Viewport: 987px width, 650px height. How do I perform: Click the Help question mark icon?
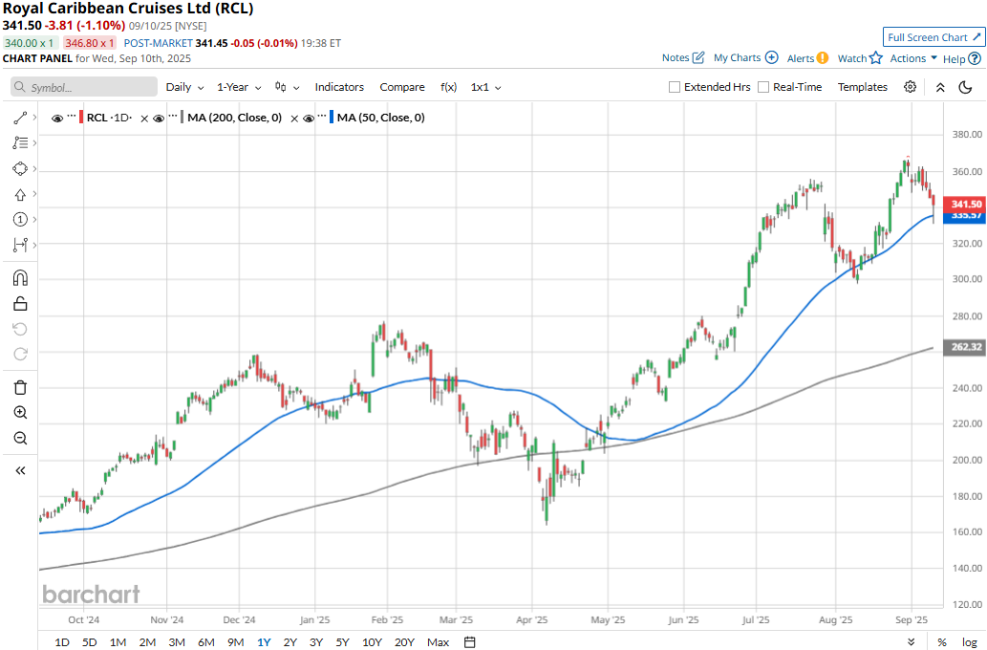pos(975,58)
